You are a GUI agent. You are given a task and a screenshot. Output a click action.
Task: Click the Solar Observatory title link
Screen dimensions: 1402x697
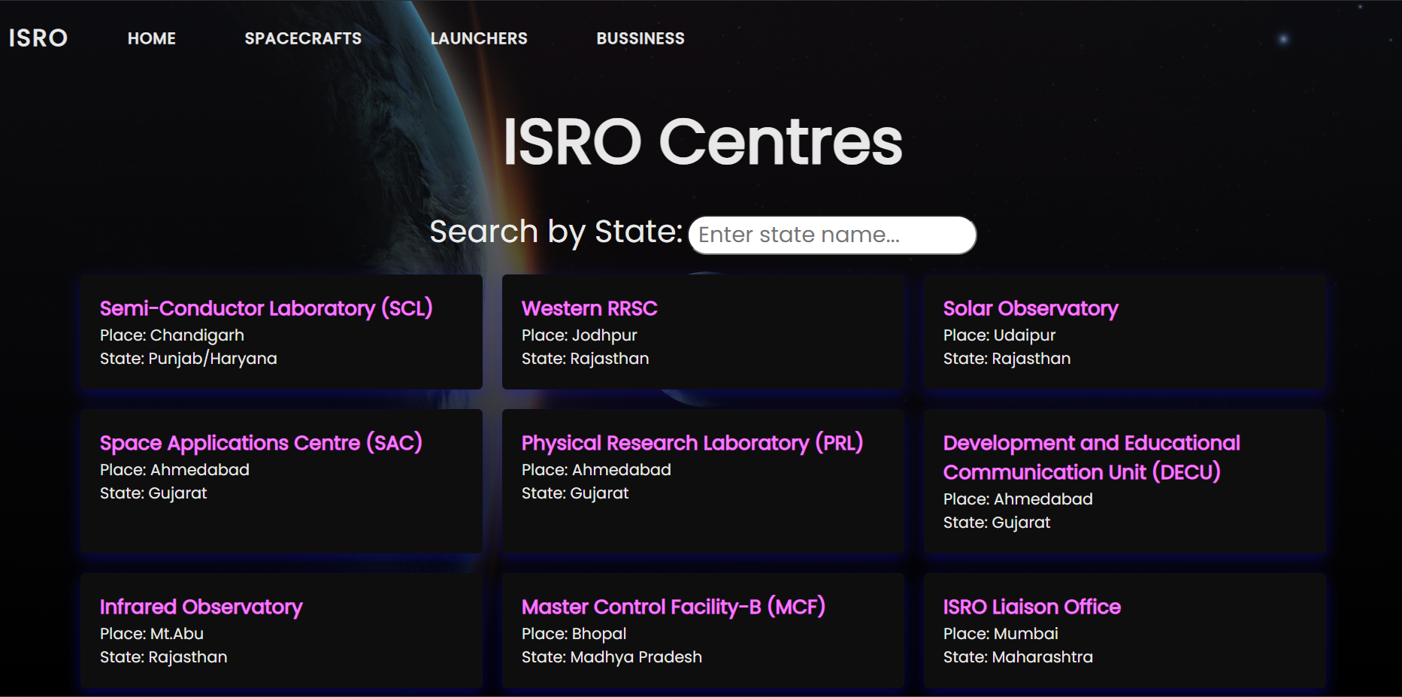pyautogui.click(x=1031, y=308)
